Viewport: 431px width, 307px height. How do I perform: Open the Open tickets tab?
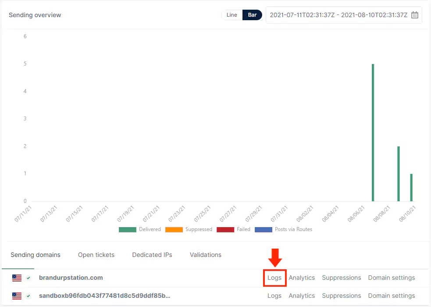(x=96, y=255)
